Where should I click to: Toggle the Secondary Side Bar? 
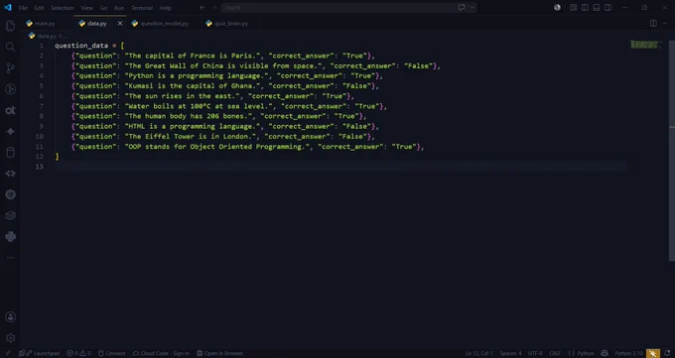click(x=607, y=7)
